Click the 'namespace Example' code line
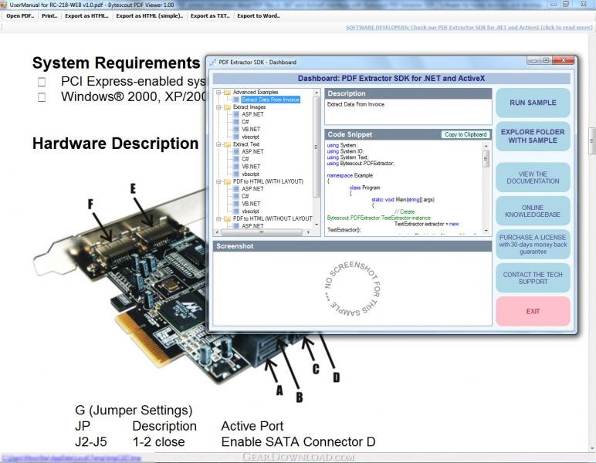This screenshot has height=463, width=596. click(350, 175)
